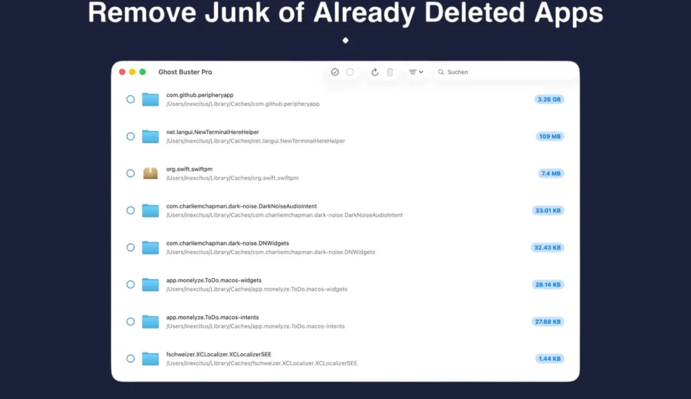Click the com.github.peripheryapp folder icon

[x=150, y=100]
